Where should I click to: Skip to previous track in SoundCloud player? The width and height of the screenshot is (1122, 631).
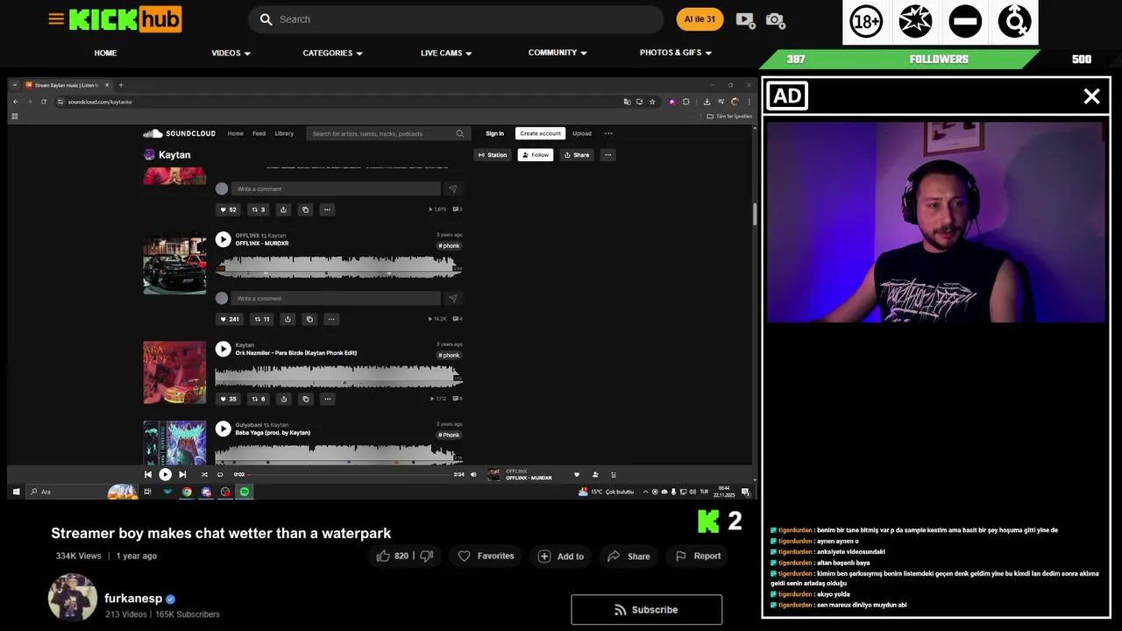(x=148, y=474)
